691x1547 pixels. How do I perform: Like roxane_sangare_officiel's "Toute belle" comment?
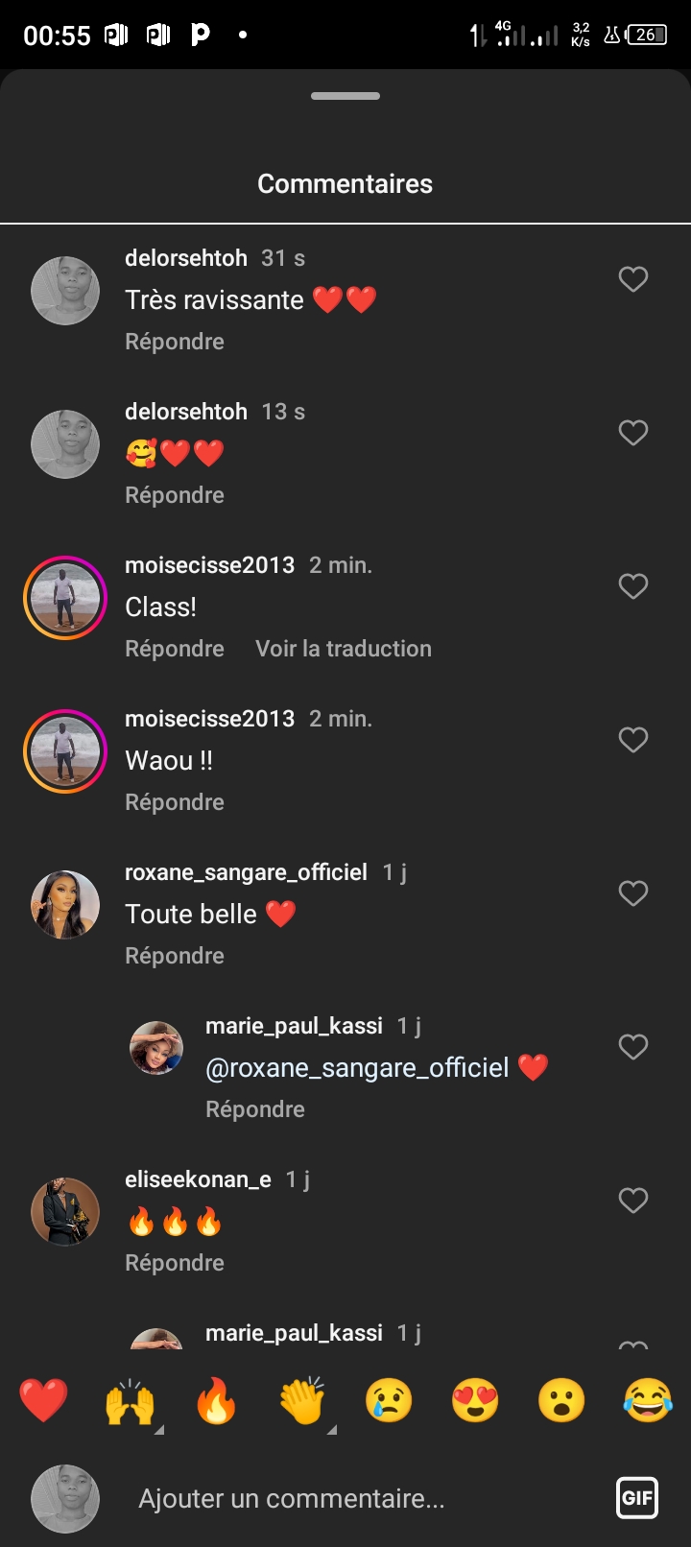coord(633,893)
